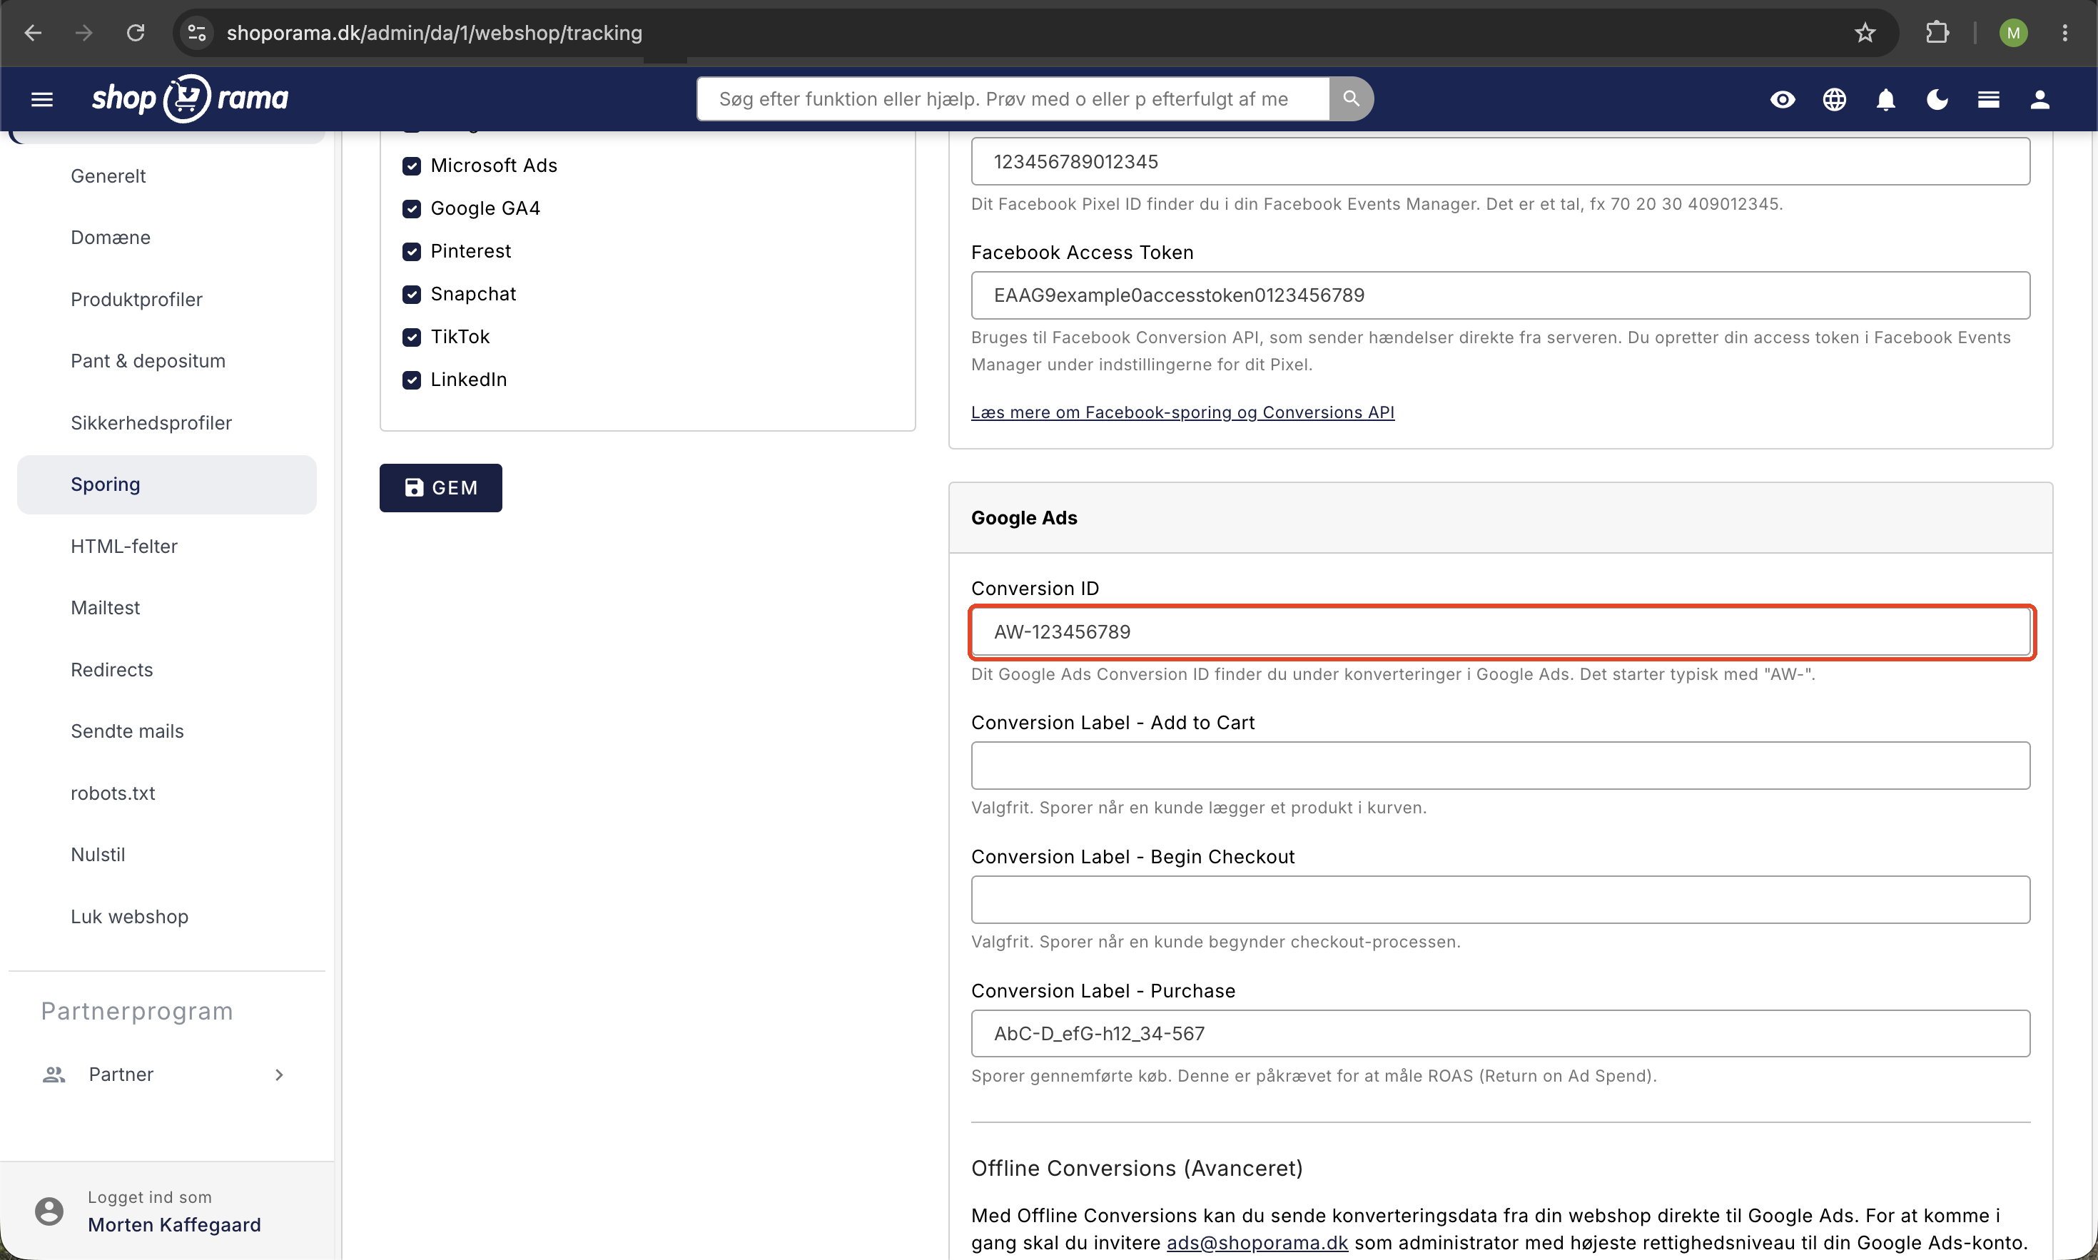Focus the Conversion Label Add to Cart field
Image resolution: width=2098 pixels, height=1260 pixels.
point(1500,766)
